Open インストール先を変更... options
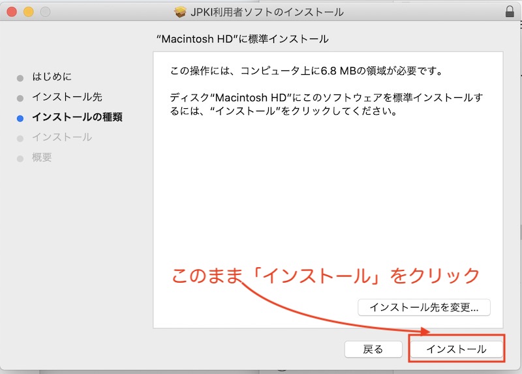Screen dimensions: 522x374 [423, 307]
